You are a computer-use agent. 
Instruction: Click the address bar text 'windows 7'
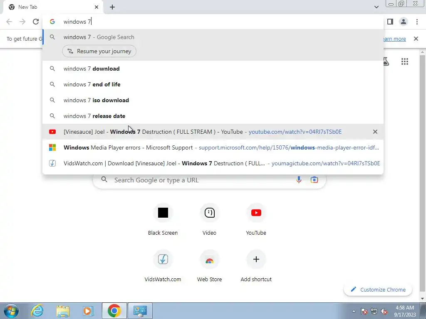[x=77, y=22]
